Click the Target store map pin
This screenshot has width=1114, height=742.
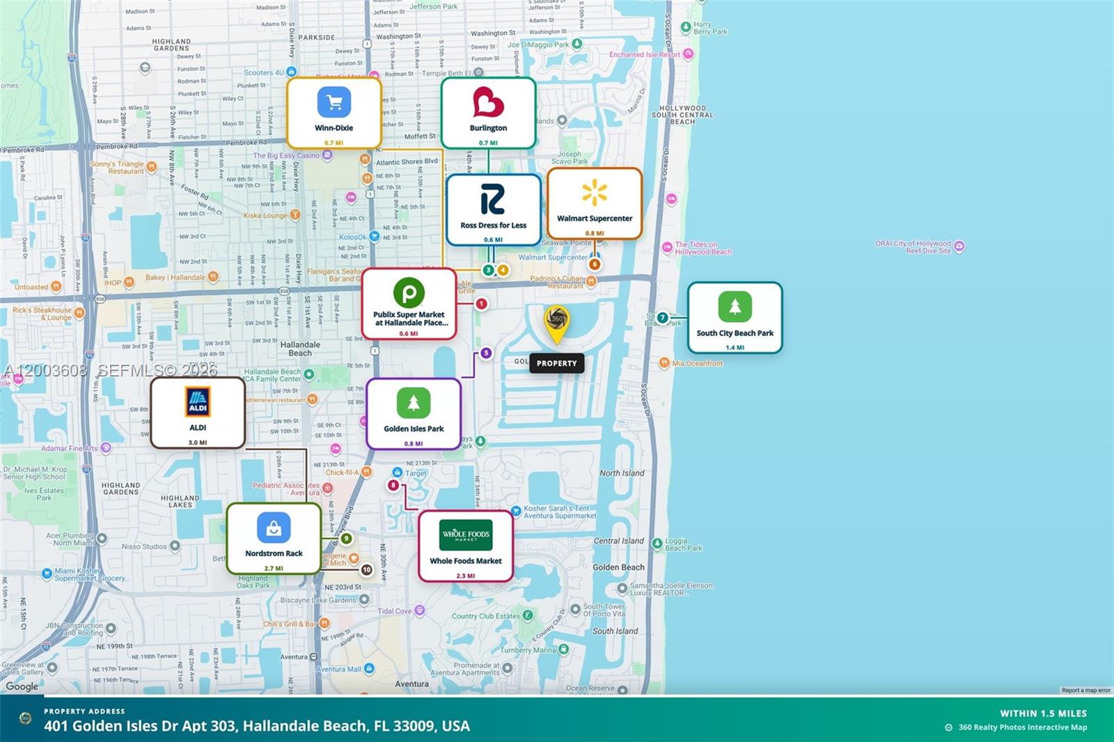click(x=397, y=473)
